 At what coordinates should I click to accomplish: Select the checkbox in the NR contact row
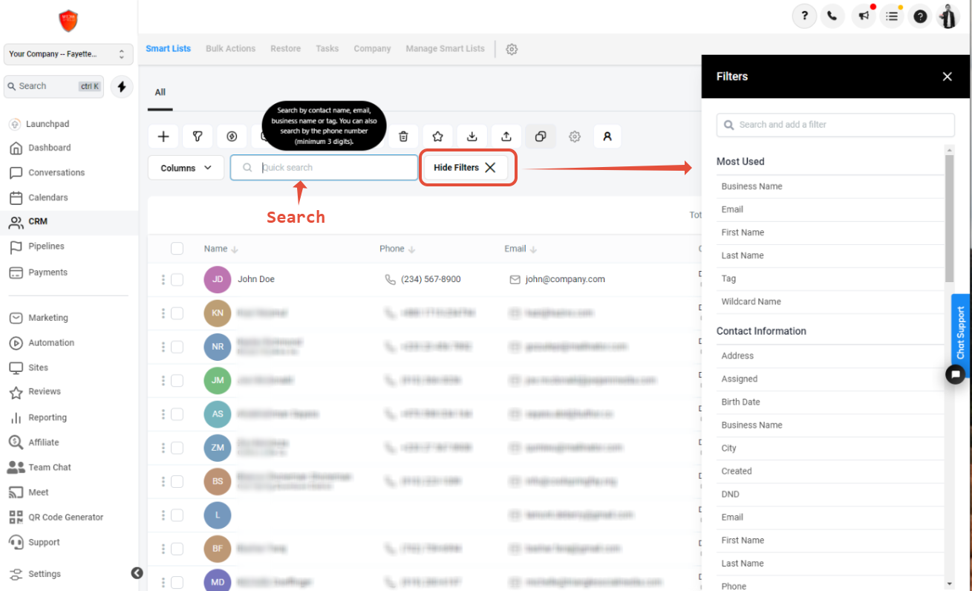pos(177,347)
